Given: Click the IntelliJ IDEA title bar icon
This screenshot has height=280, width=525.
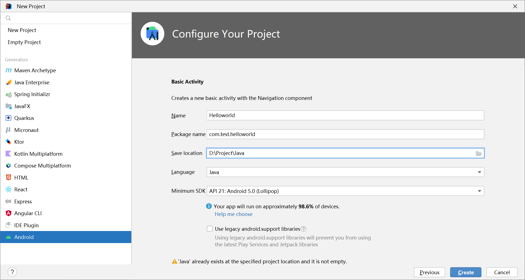Looking at the screenshot, I should pos(8,6).
